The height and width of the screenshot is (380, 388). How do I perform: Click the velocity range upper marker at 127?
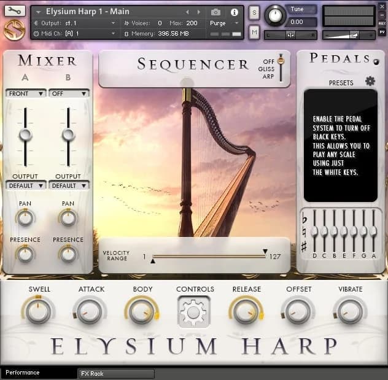click(x=265, y=251)
